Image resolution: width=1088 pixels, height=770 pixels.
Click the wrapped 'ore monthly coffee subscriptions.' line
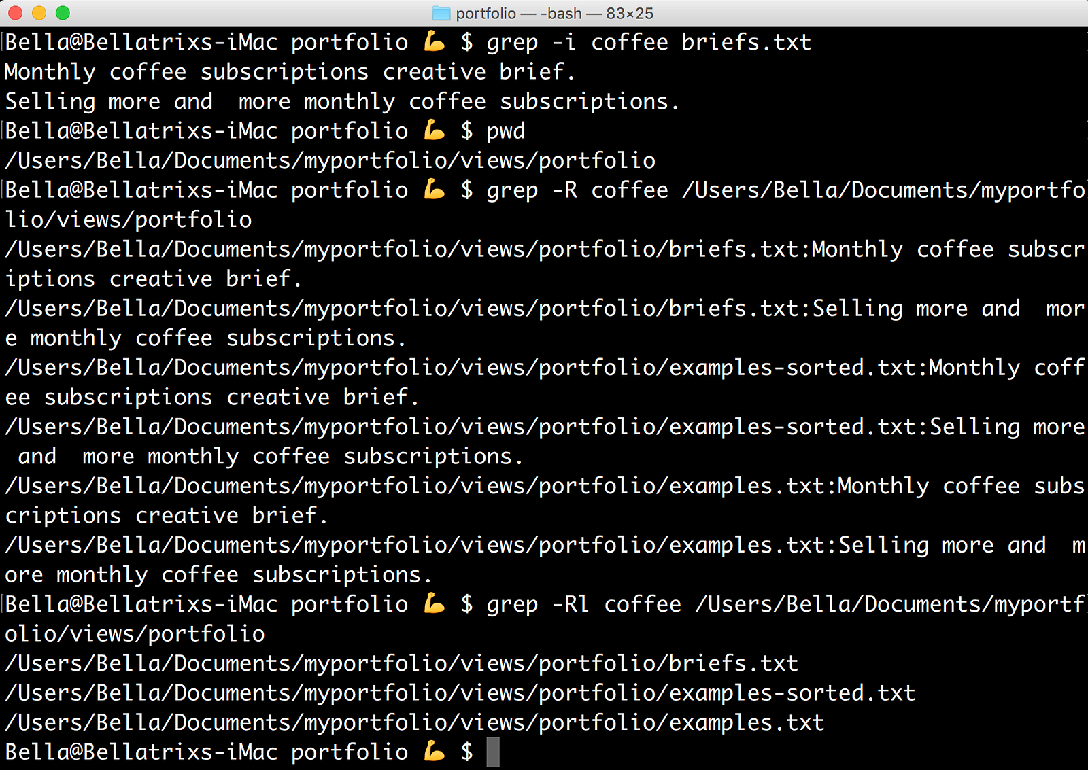point(218,574)
